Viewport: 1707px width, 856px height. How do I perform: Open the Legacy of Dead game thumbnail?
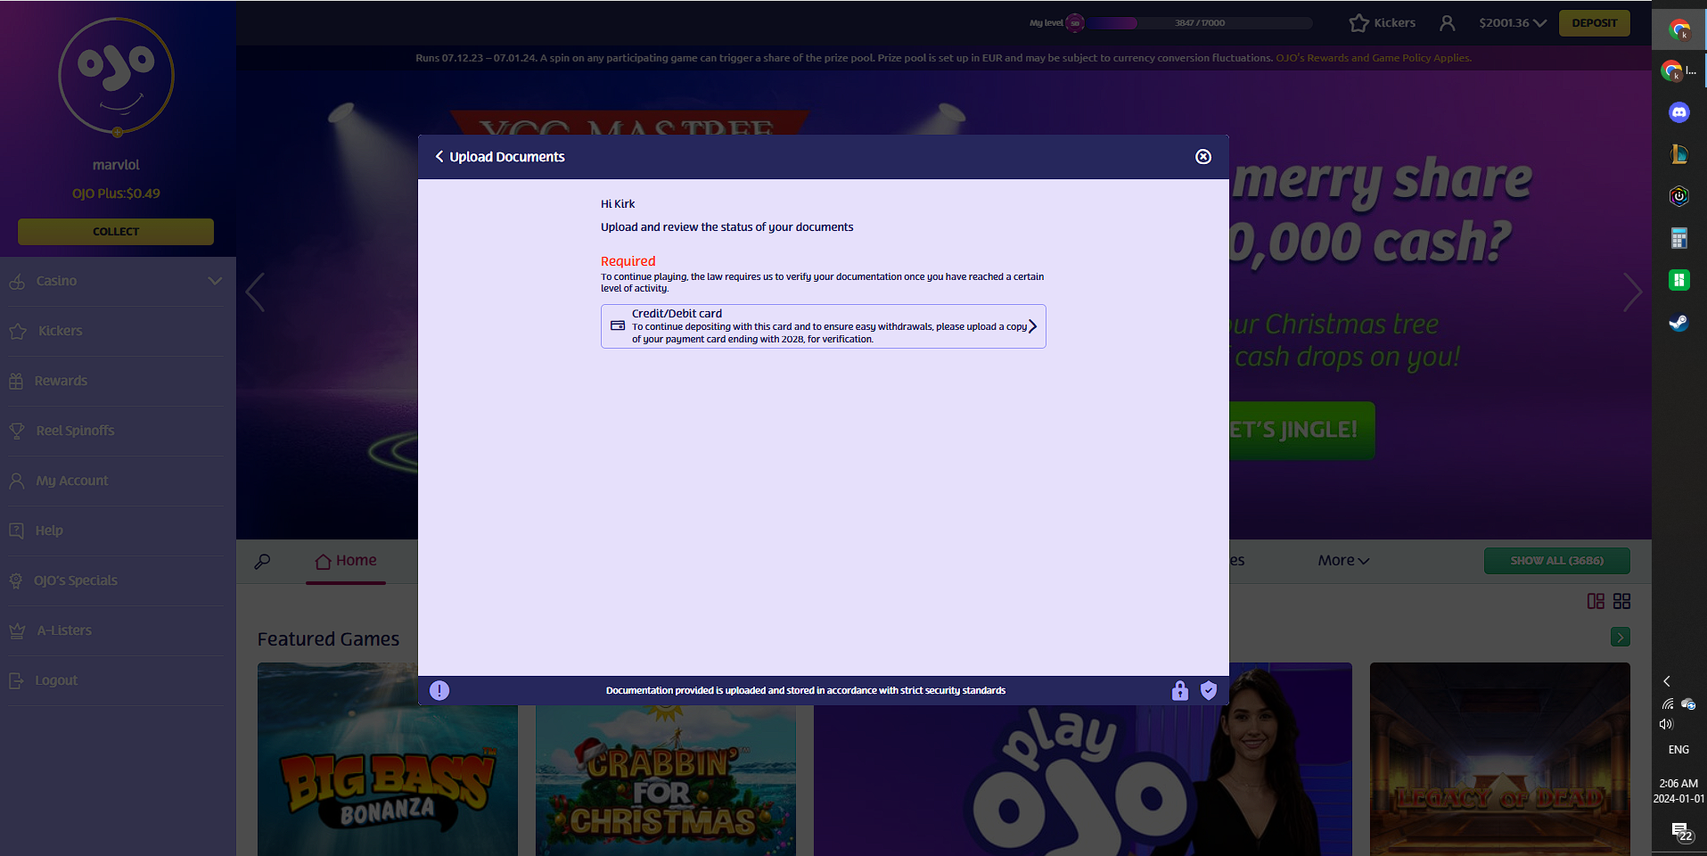tap(1500, 759)
